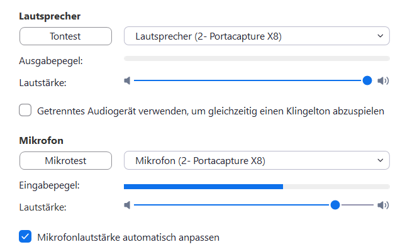Click the empty Ausgabepegel output level bar
This screenshot has height=247, width=417.
tap(257, 58)
